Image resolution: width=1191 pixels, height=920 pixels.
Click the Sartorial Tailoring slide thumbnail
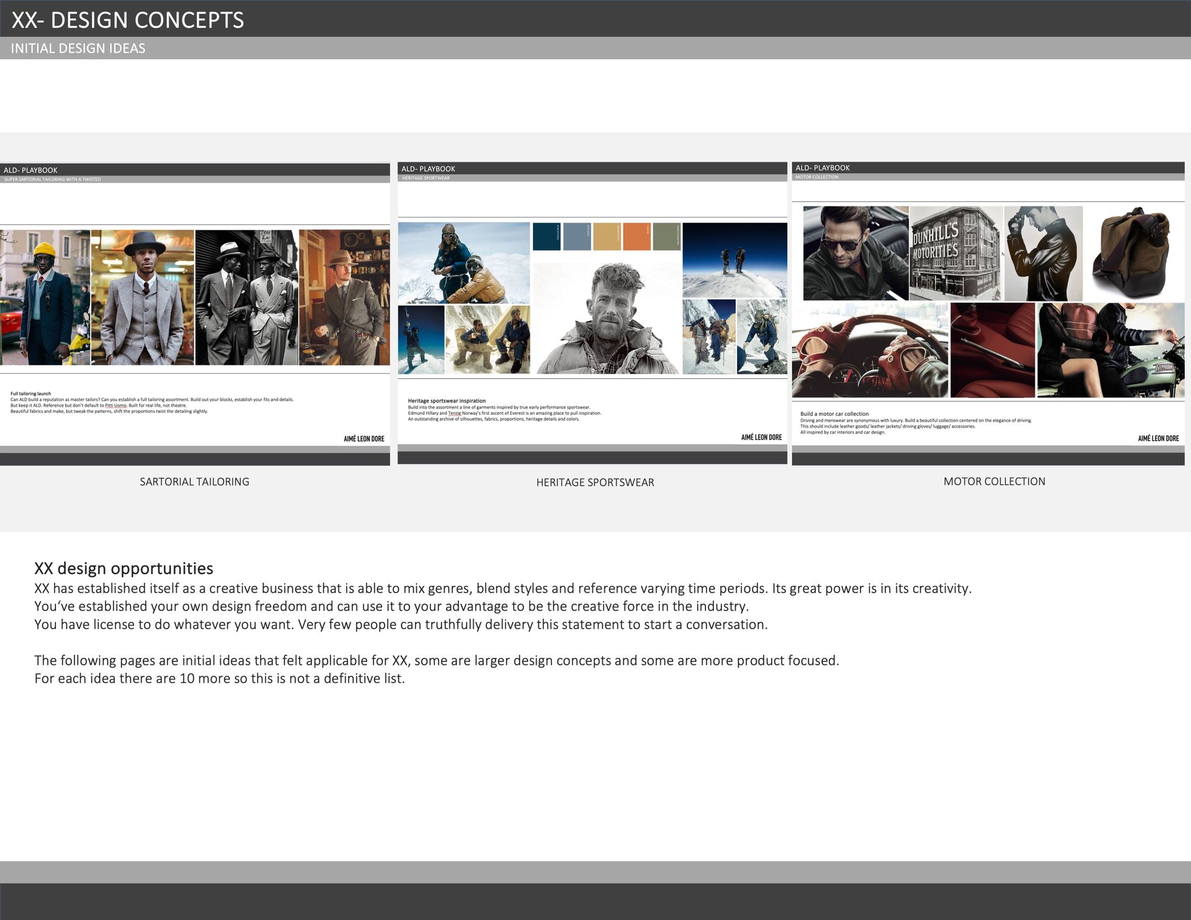pos(195,314)
